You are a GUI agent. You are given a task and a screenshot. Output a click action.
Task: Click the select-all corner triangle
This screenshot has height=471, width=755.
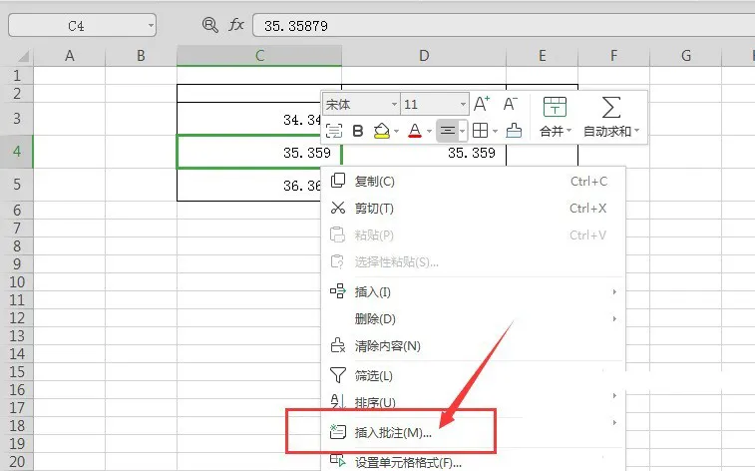pos(23,56)
